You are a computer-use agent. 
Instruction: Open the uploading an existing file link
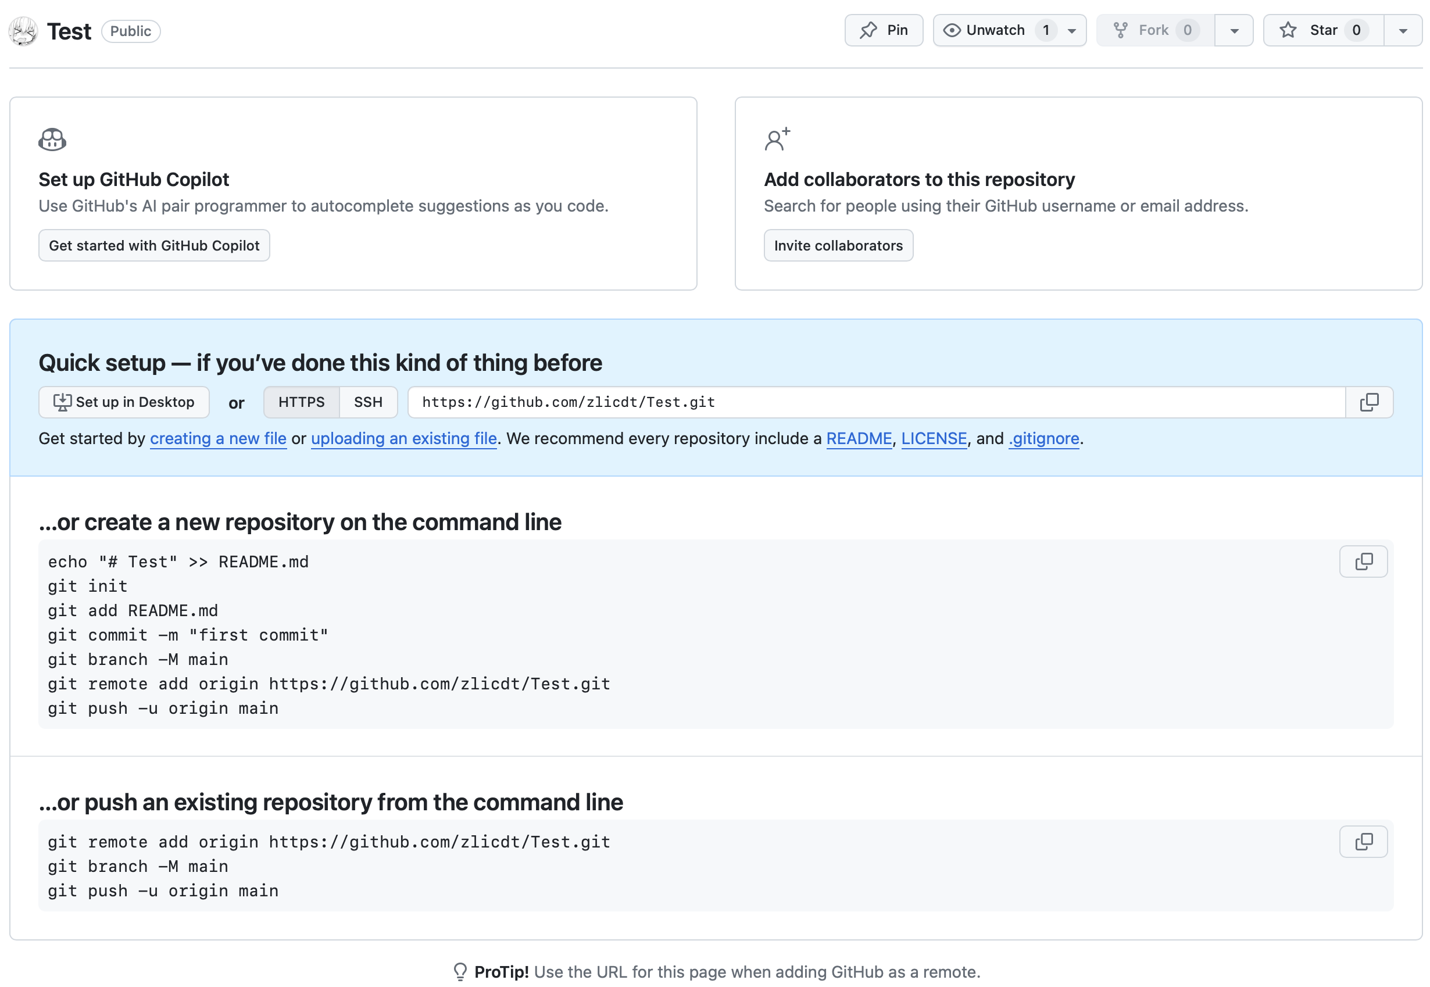tap(404, 438)
